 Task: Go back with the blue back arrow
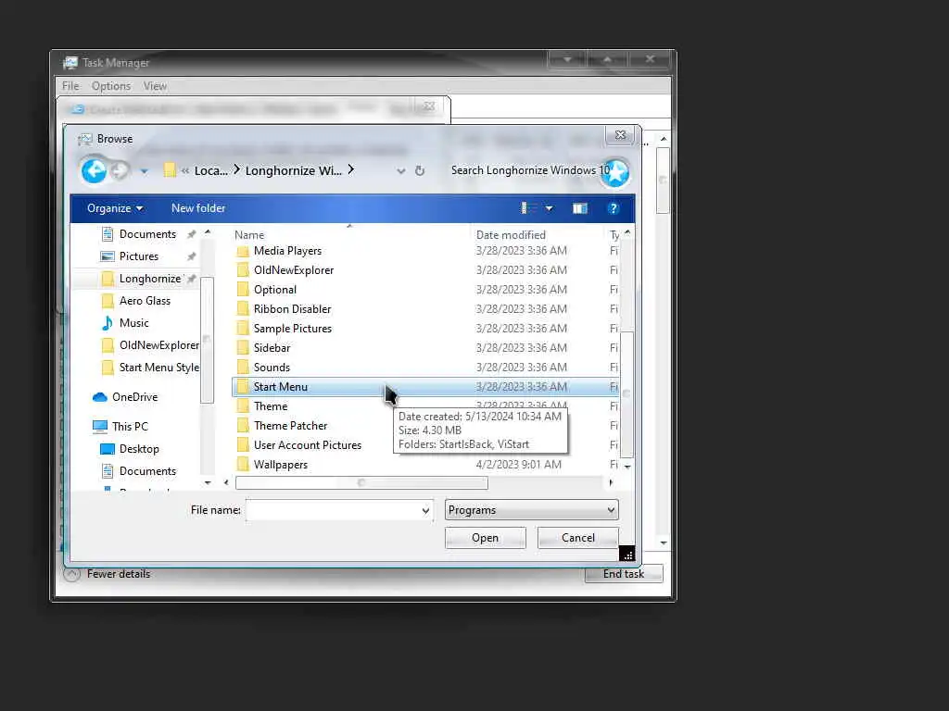pos(94,170)
